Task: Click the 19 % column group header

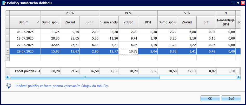Action: tap(128, 13)
